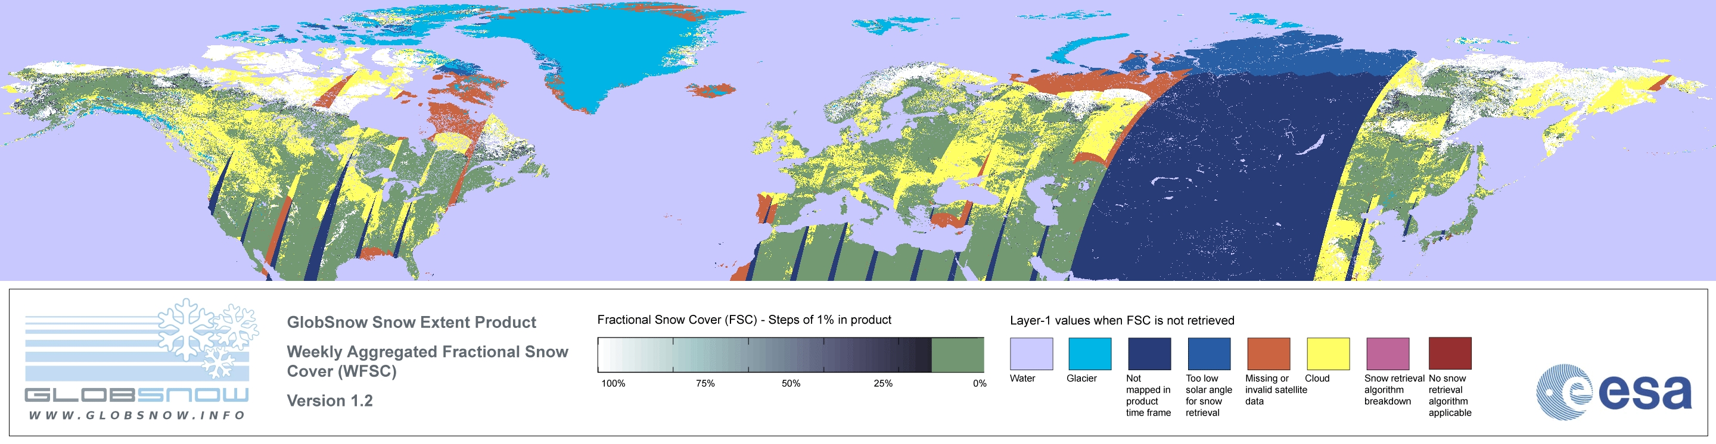Click the Water legend color swatch
This screenshot has width=1716, height=444.
(1031, 354)
